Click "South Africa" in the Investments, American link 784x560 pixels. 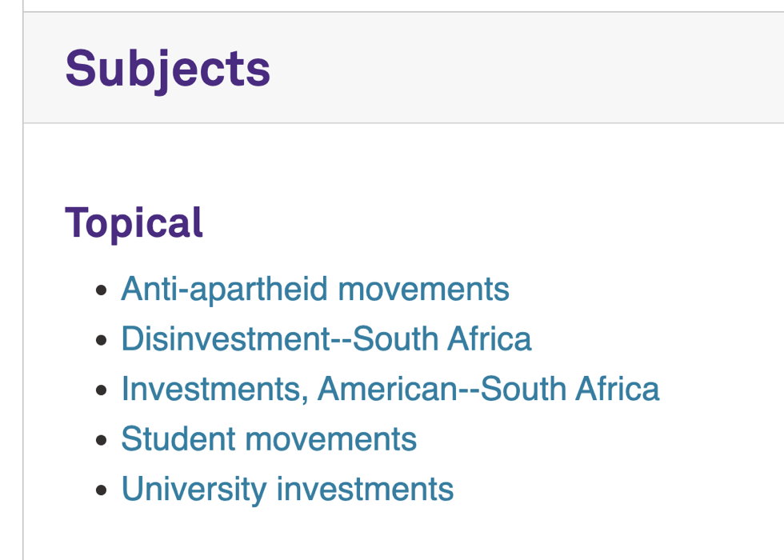(570, 390)
